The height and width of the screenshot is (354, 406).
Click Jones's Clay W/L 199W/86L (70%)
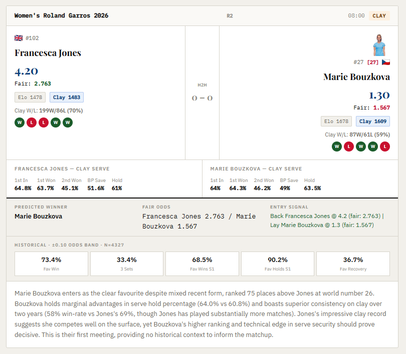click(49, 111)
